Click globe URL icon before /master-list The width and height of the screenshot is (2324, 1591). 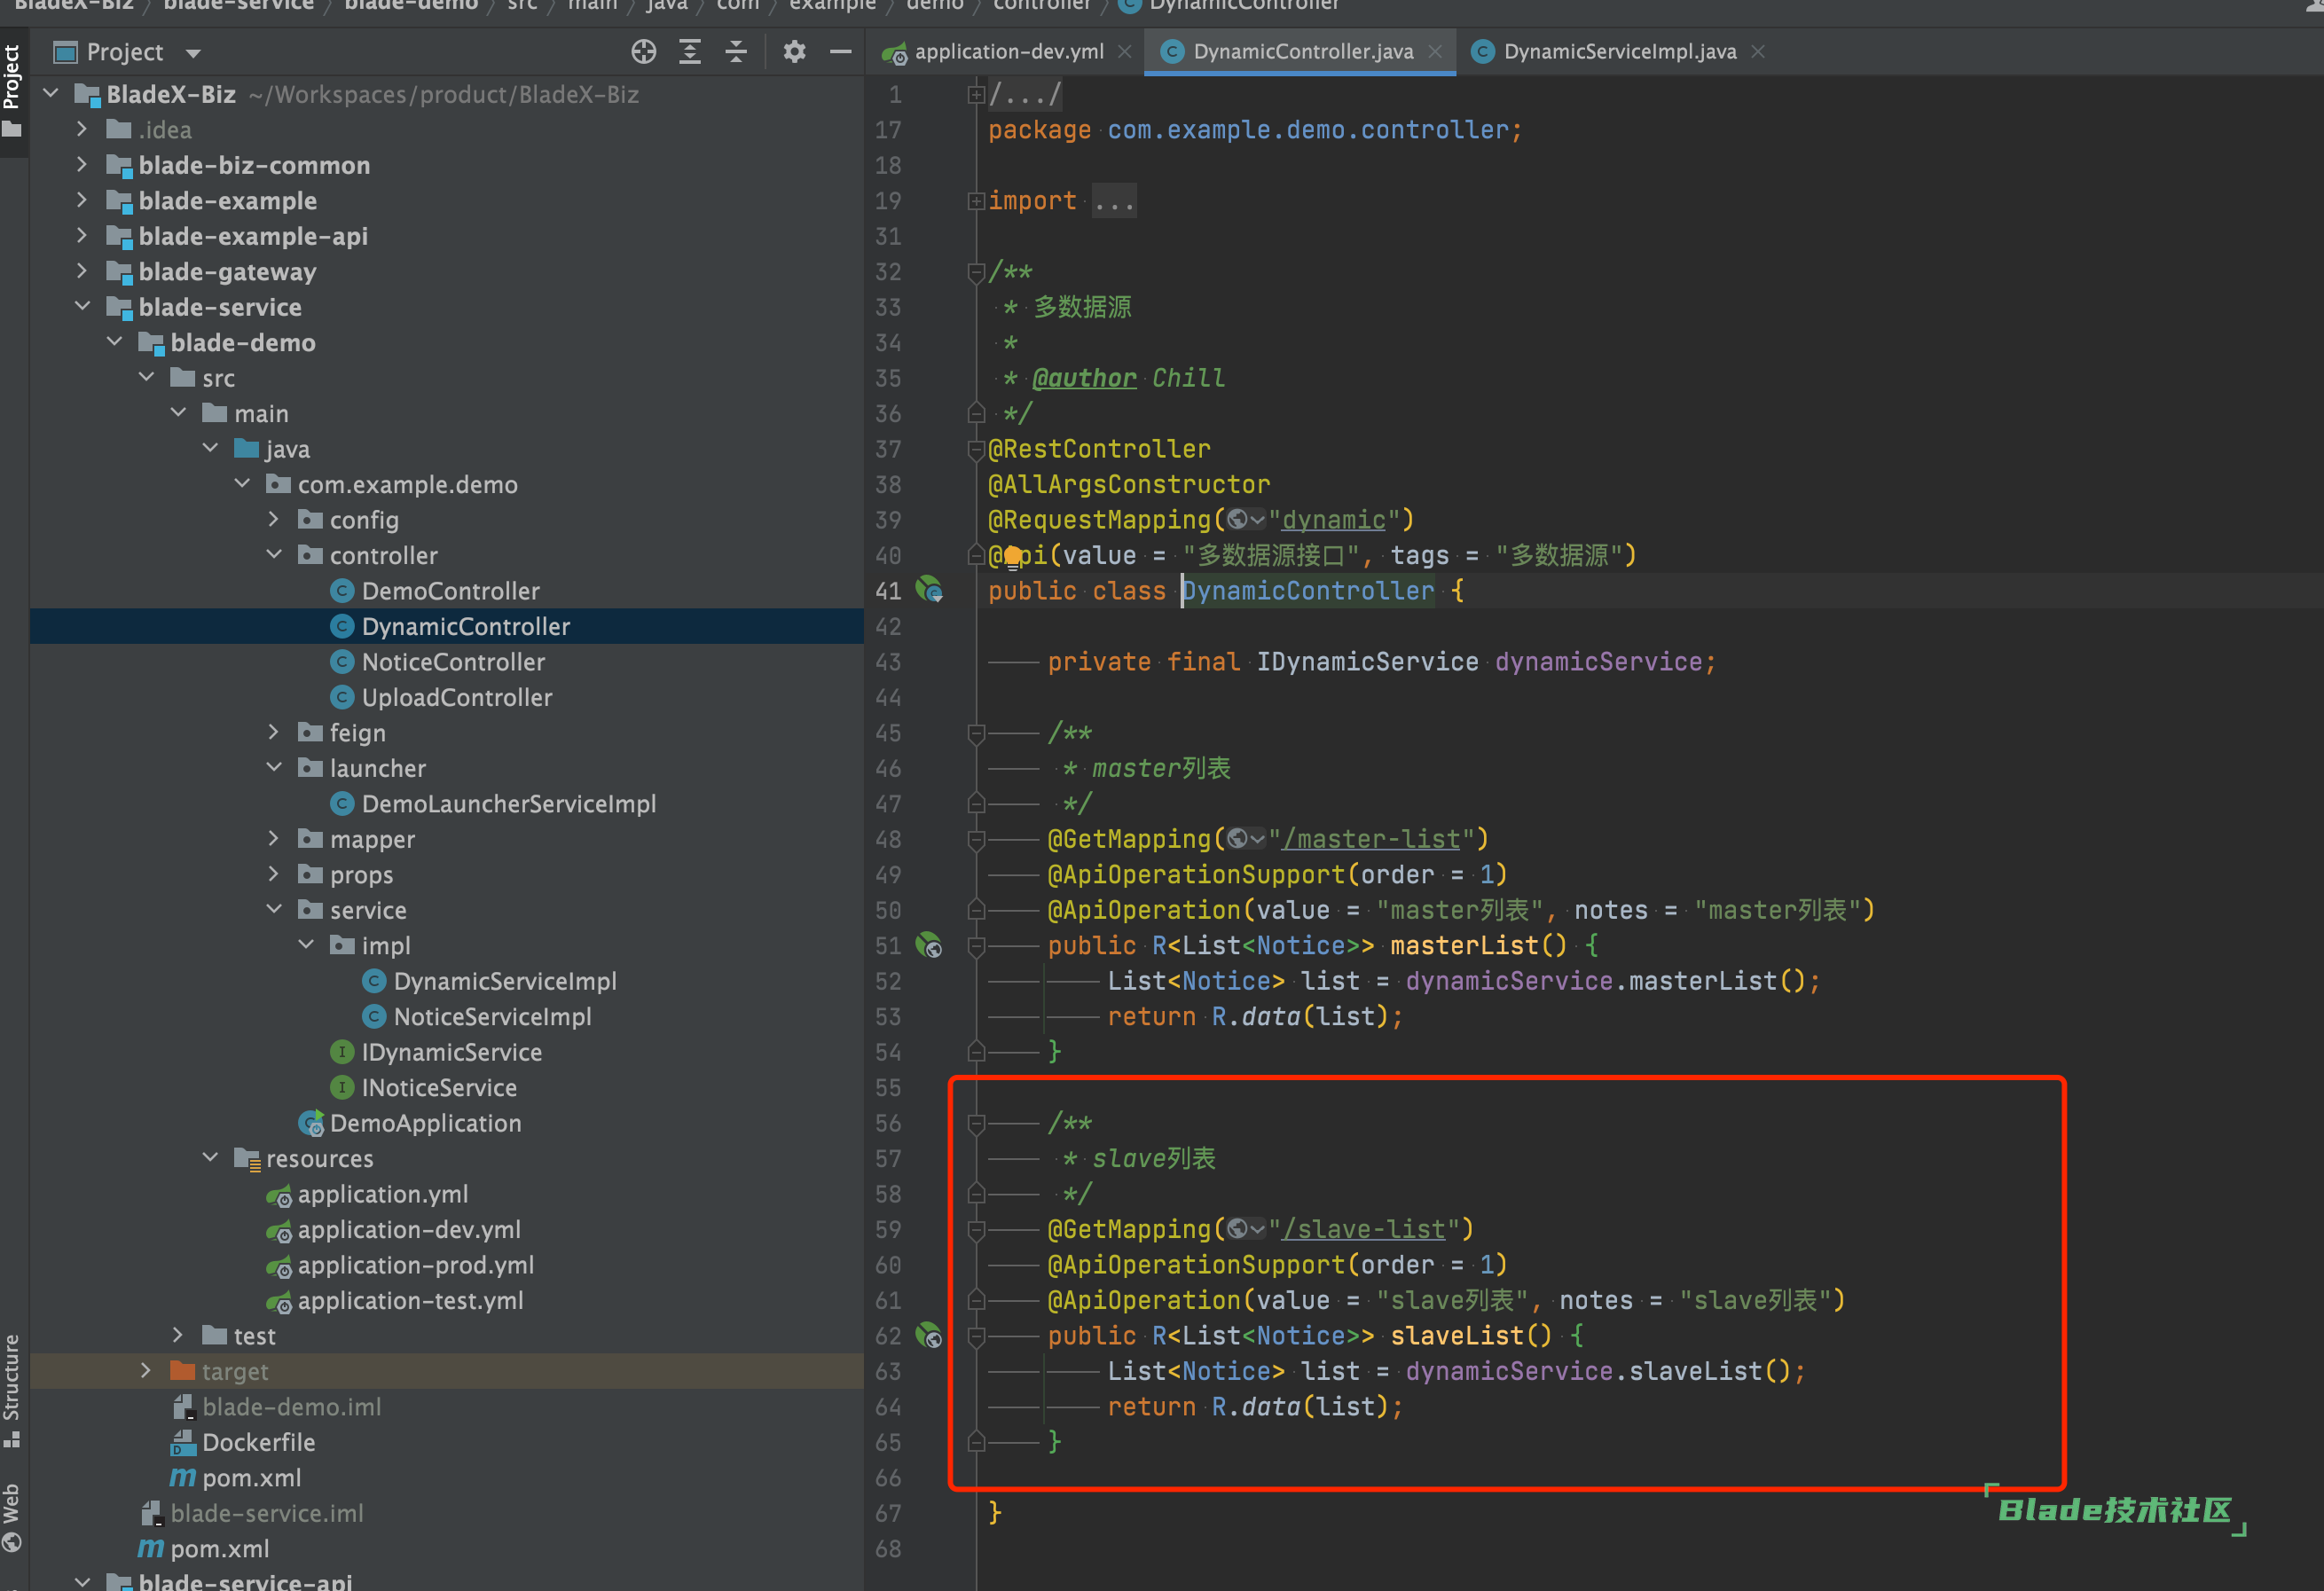click(x=1245, y=838)
